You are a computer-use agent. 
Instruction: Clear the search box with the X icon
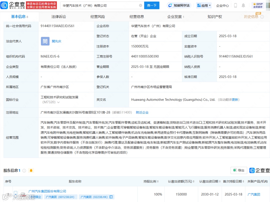pyautogui.click(x=140, y=5)
